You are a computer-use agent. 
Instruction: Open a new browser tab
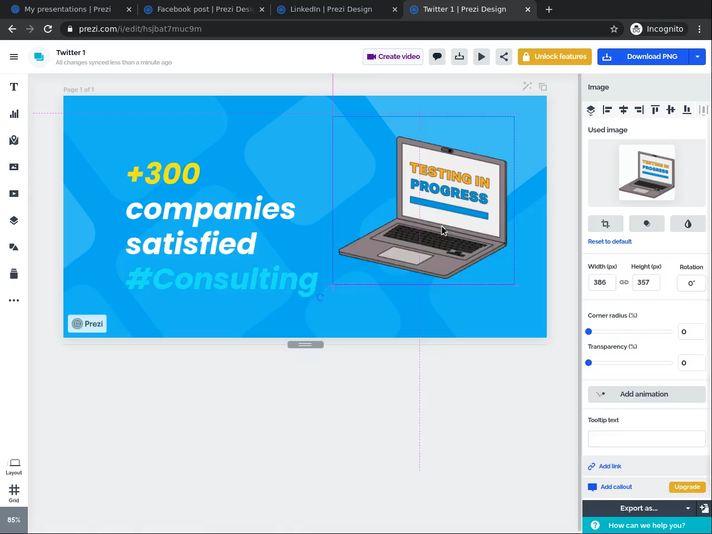[x=549, y=9]
